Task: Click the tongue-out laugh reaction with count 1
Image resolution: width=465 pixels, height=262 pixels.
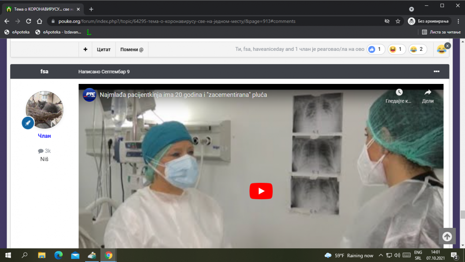Action: pos(397,49)
